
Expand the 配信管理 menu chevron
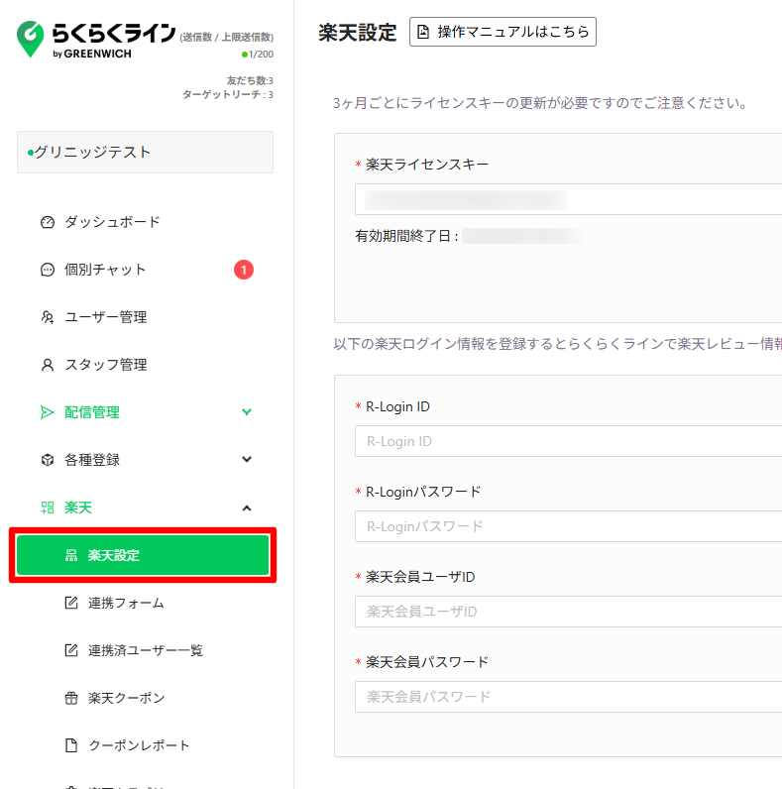coord(247,412)
